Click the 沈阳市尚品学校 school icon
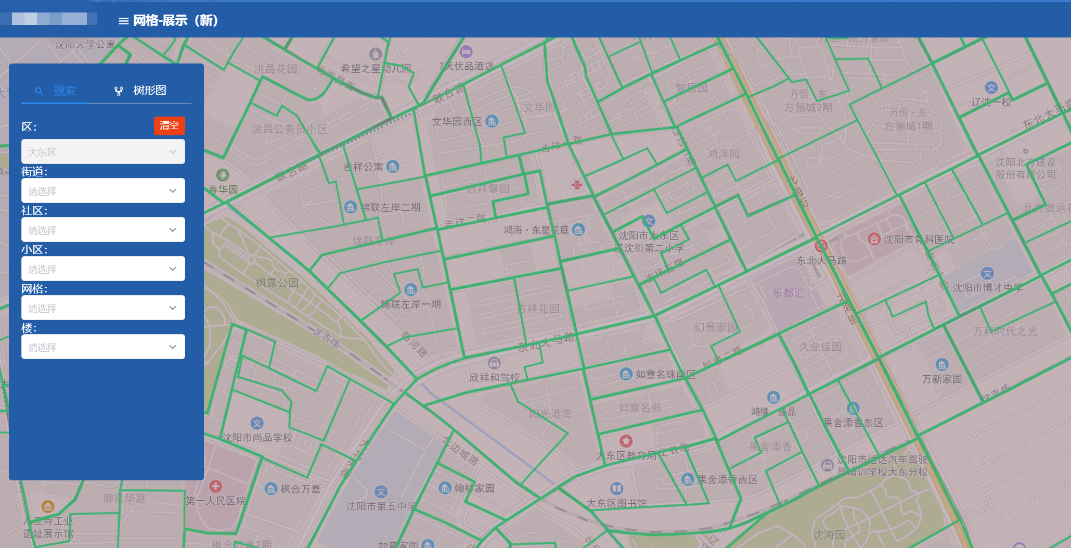 pos(257,423)
